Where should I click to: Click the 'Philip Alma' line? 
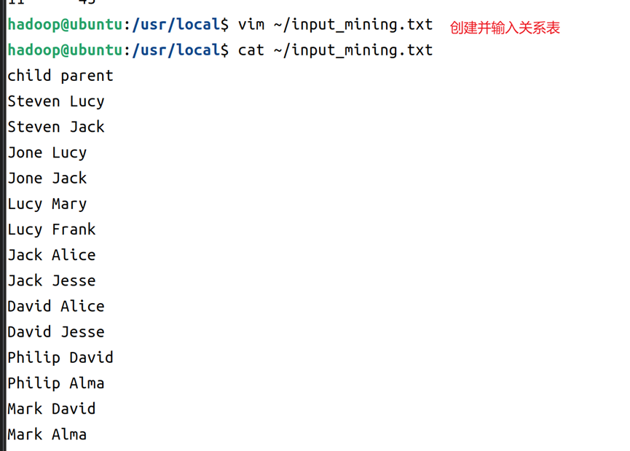(x=56, y=383)
